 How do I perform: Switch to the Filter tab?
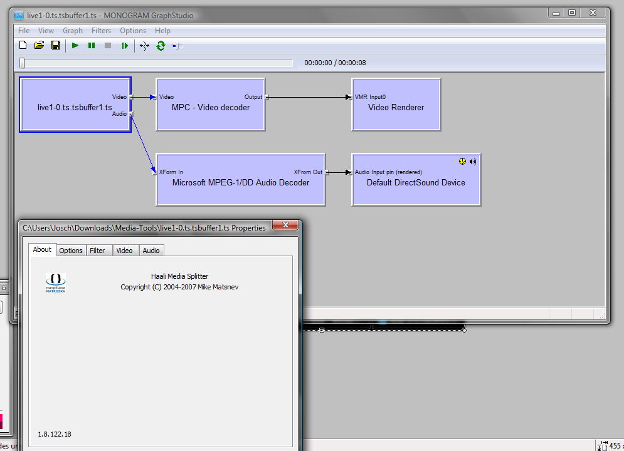[97, 251]
